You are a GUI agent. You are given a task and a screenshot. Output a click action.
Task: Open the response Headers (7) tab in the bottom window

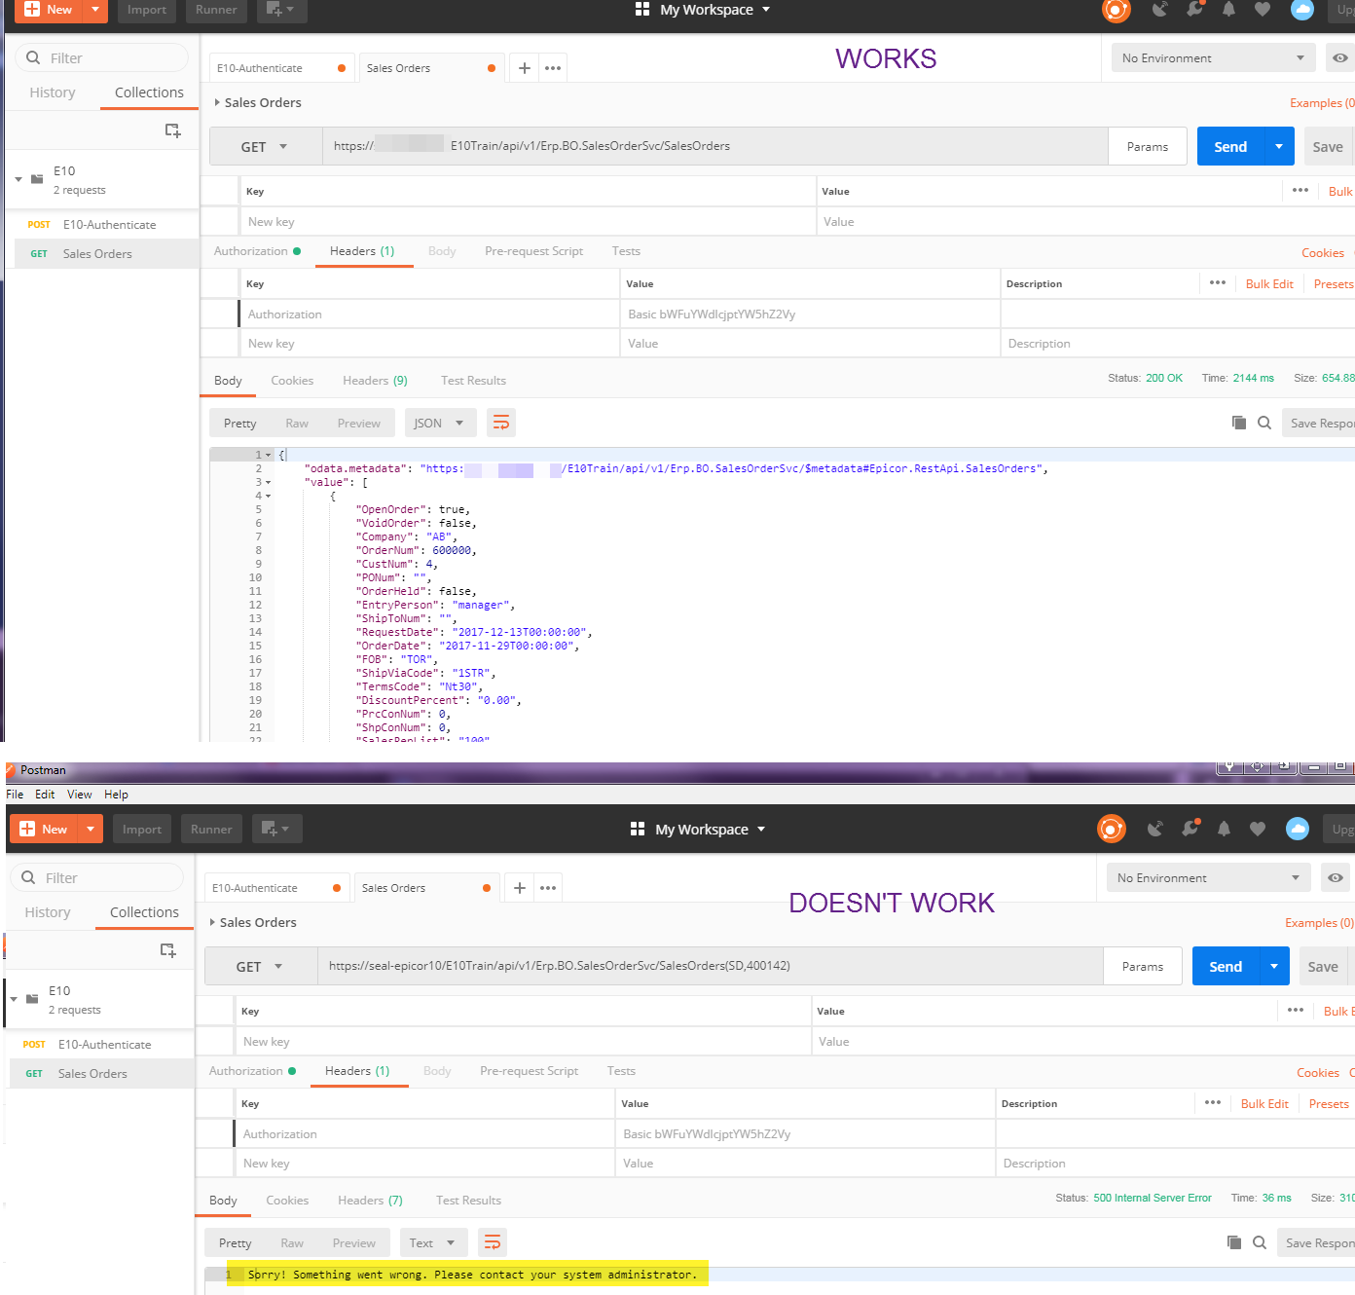coord(370,1201)
